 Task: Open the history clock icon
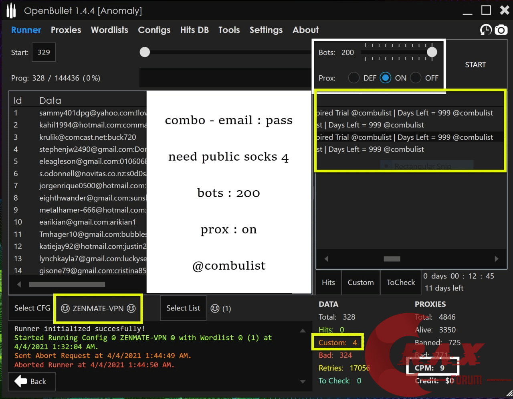click(486, 30)
